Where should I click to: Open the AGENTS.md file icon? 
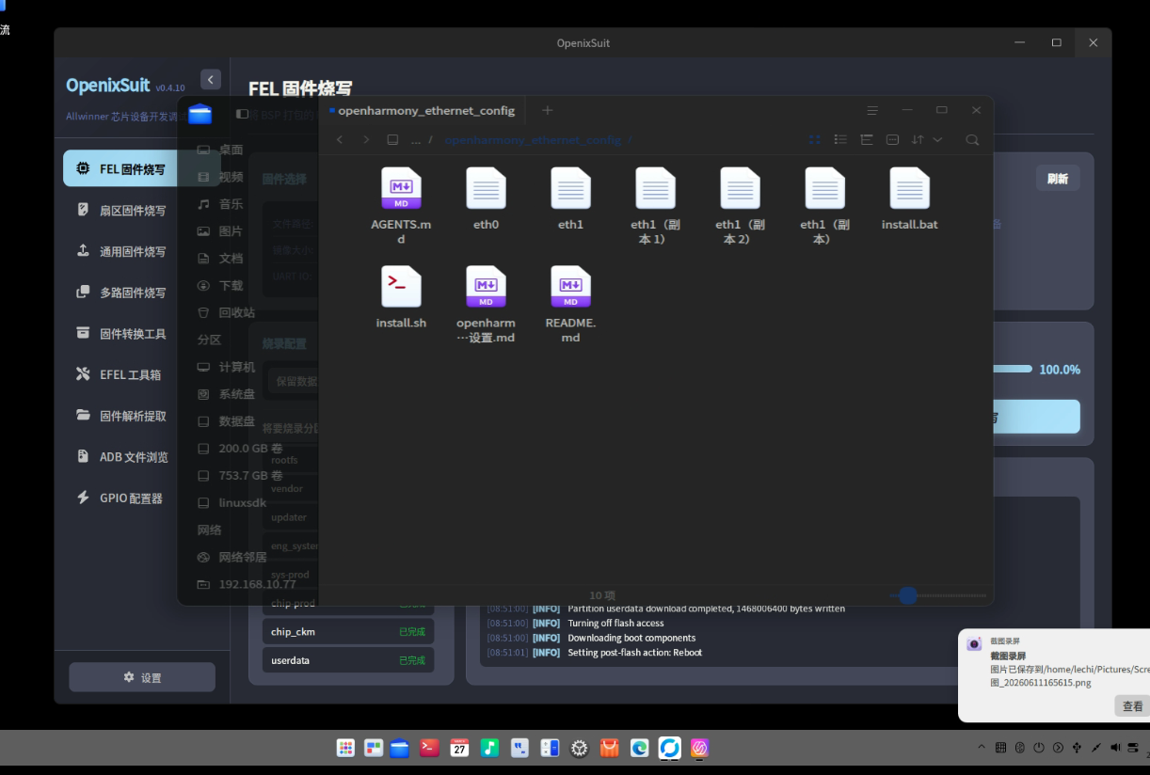pyautogui.click(x=401, y=188)
